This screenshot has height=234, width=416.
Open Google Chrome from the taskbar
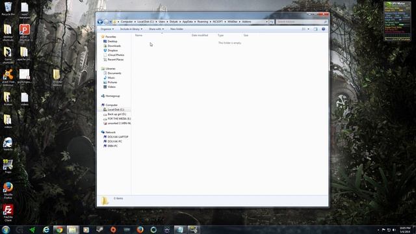point(59,229)
